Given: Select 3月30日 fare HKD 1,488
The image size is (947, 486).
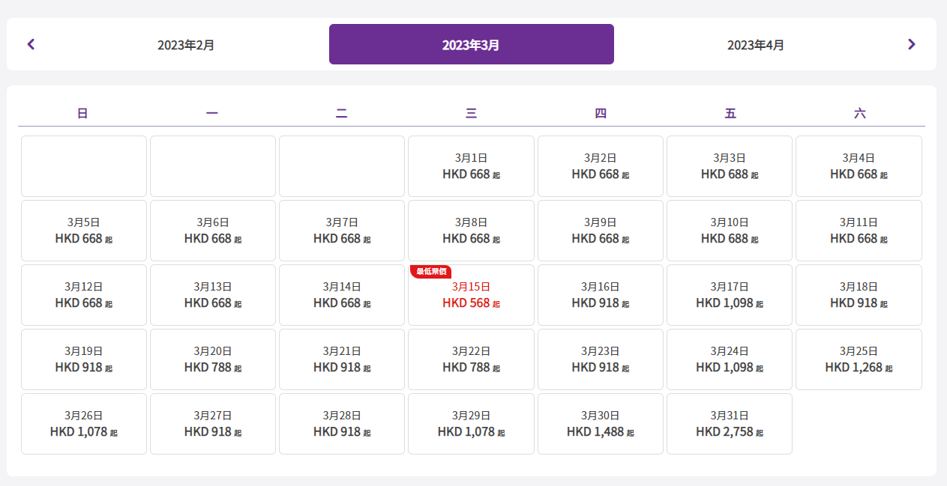Looking at the screenshot, I should coord(600,424).
